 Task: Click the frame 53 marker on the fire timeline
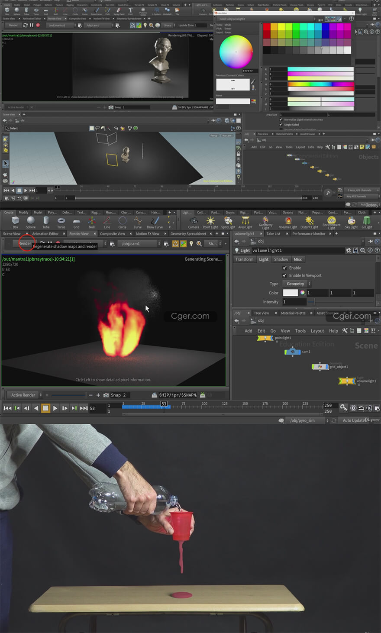tap(164, 404)
